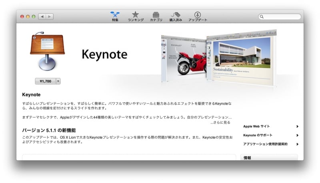Click the Sustainability house screenshot
The height and width of the screenshot is (183, 320).
(x=242, y=58)
